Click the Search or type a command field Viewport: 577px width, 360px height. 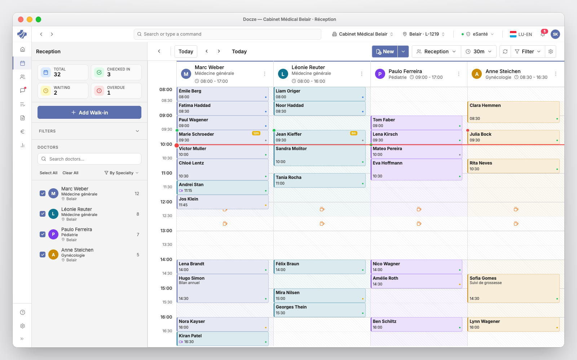click(x=228, y=34)
